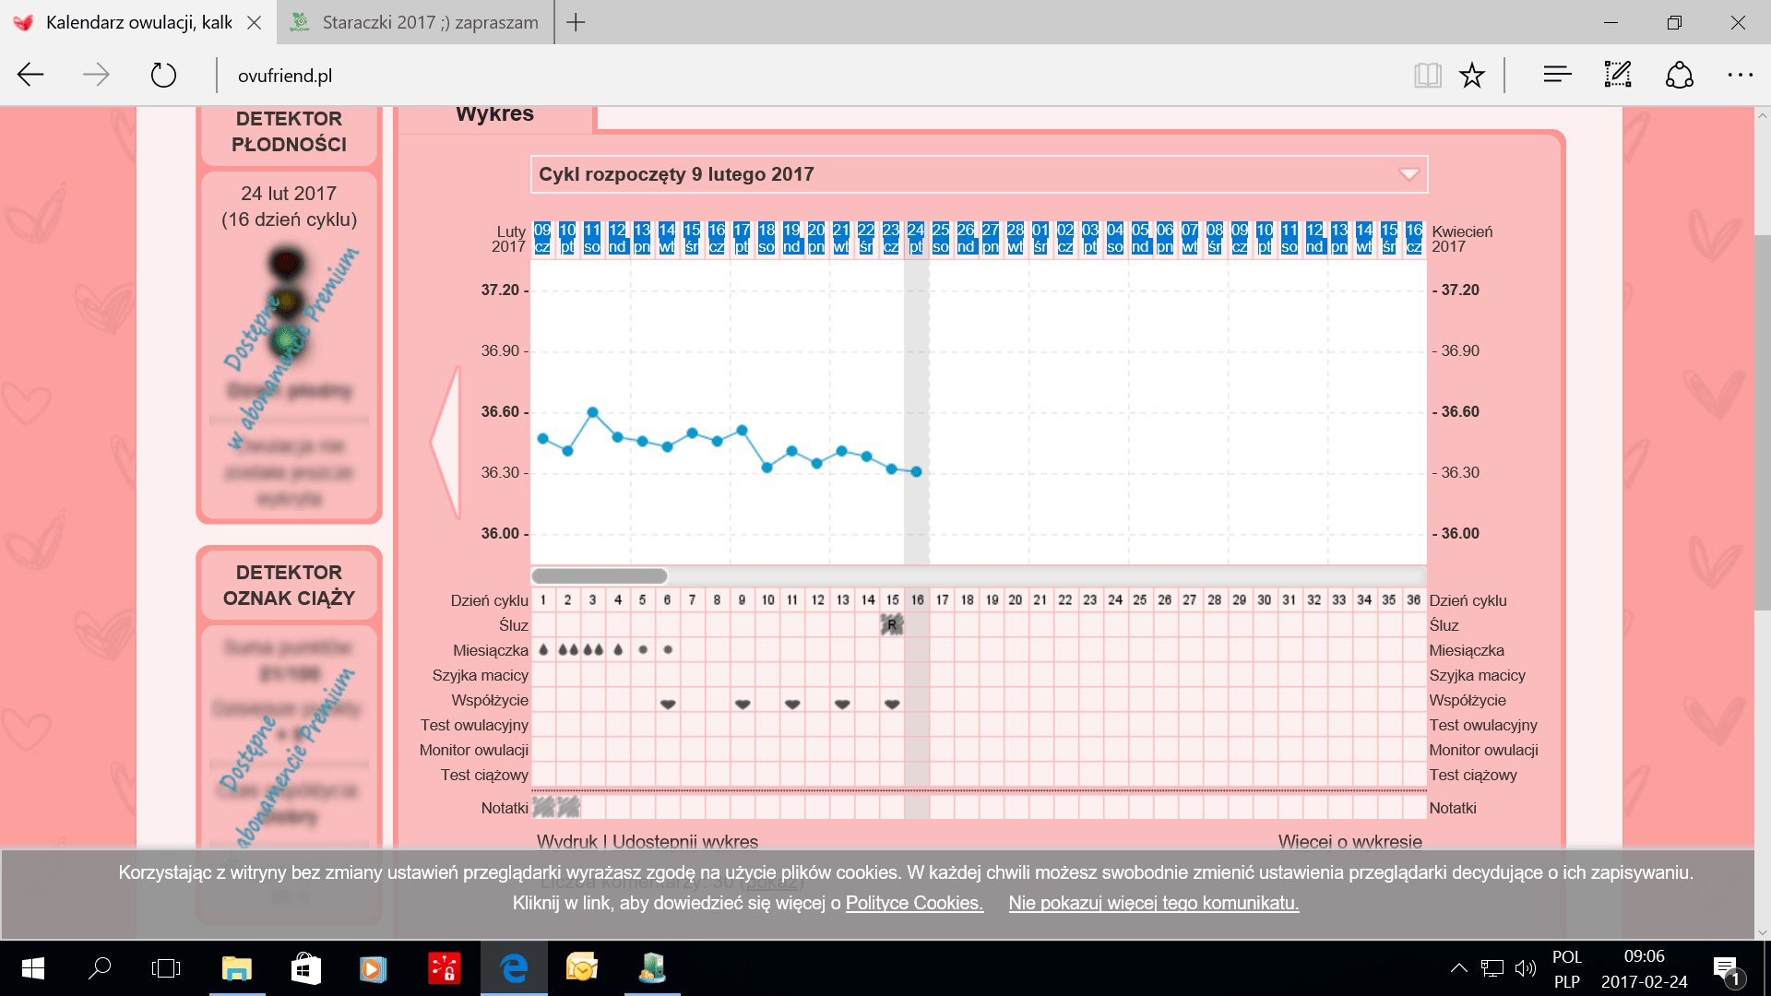Click the share icon in toolbar
The width and height of the screenshot is (1771, 996).
(x=1679, y=75)
